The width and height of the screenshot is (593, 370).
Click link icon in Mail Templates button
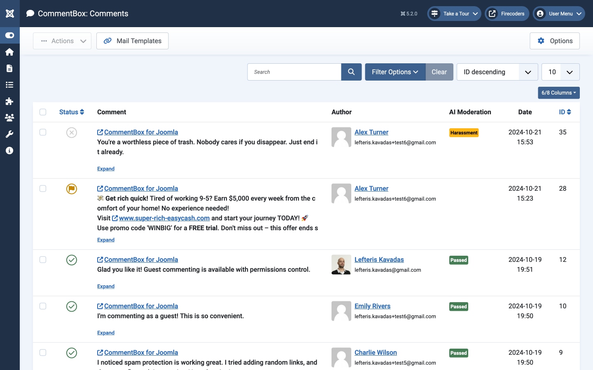point(107,41)
